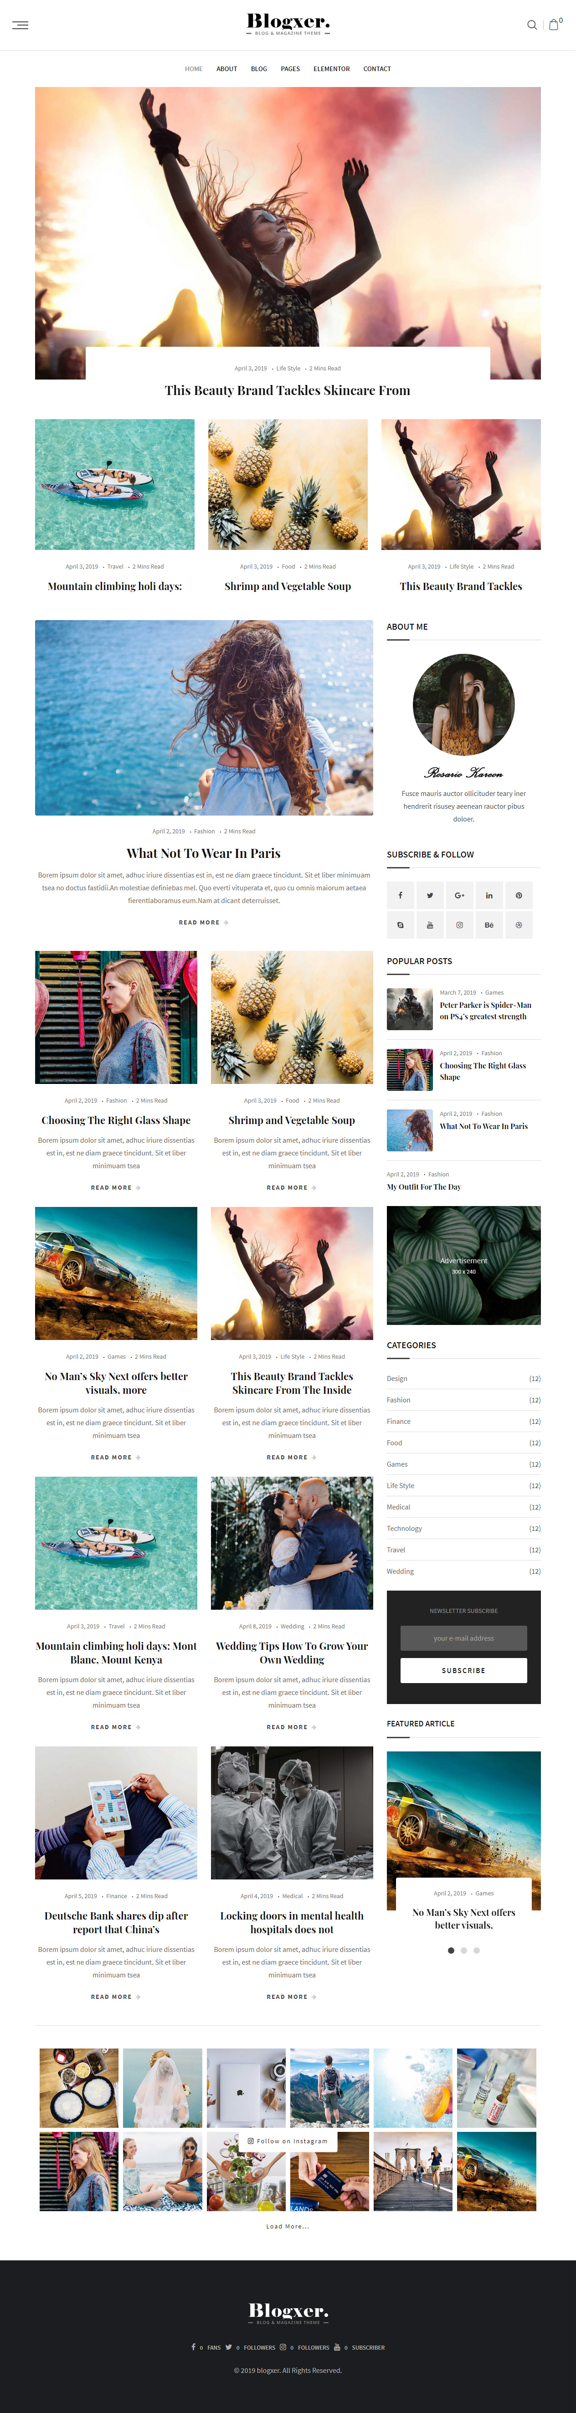Click the search magnifier icon in header
Screen dimensions: 576x2413
532,26
